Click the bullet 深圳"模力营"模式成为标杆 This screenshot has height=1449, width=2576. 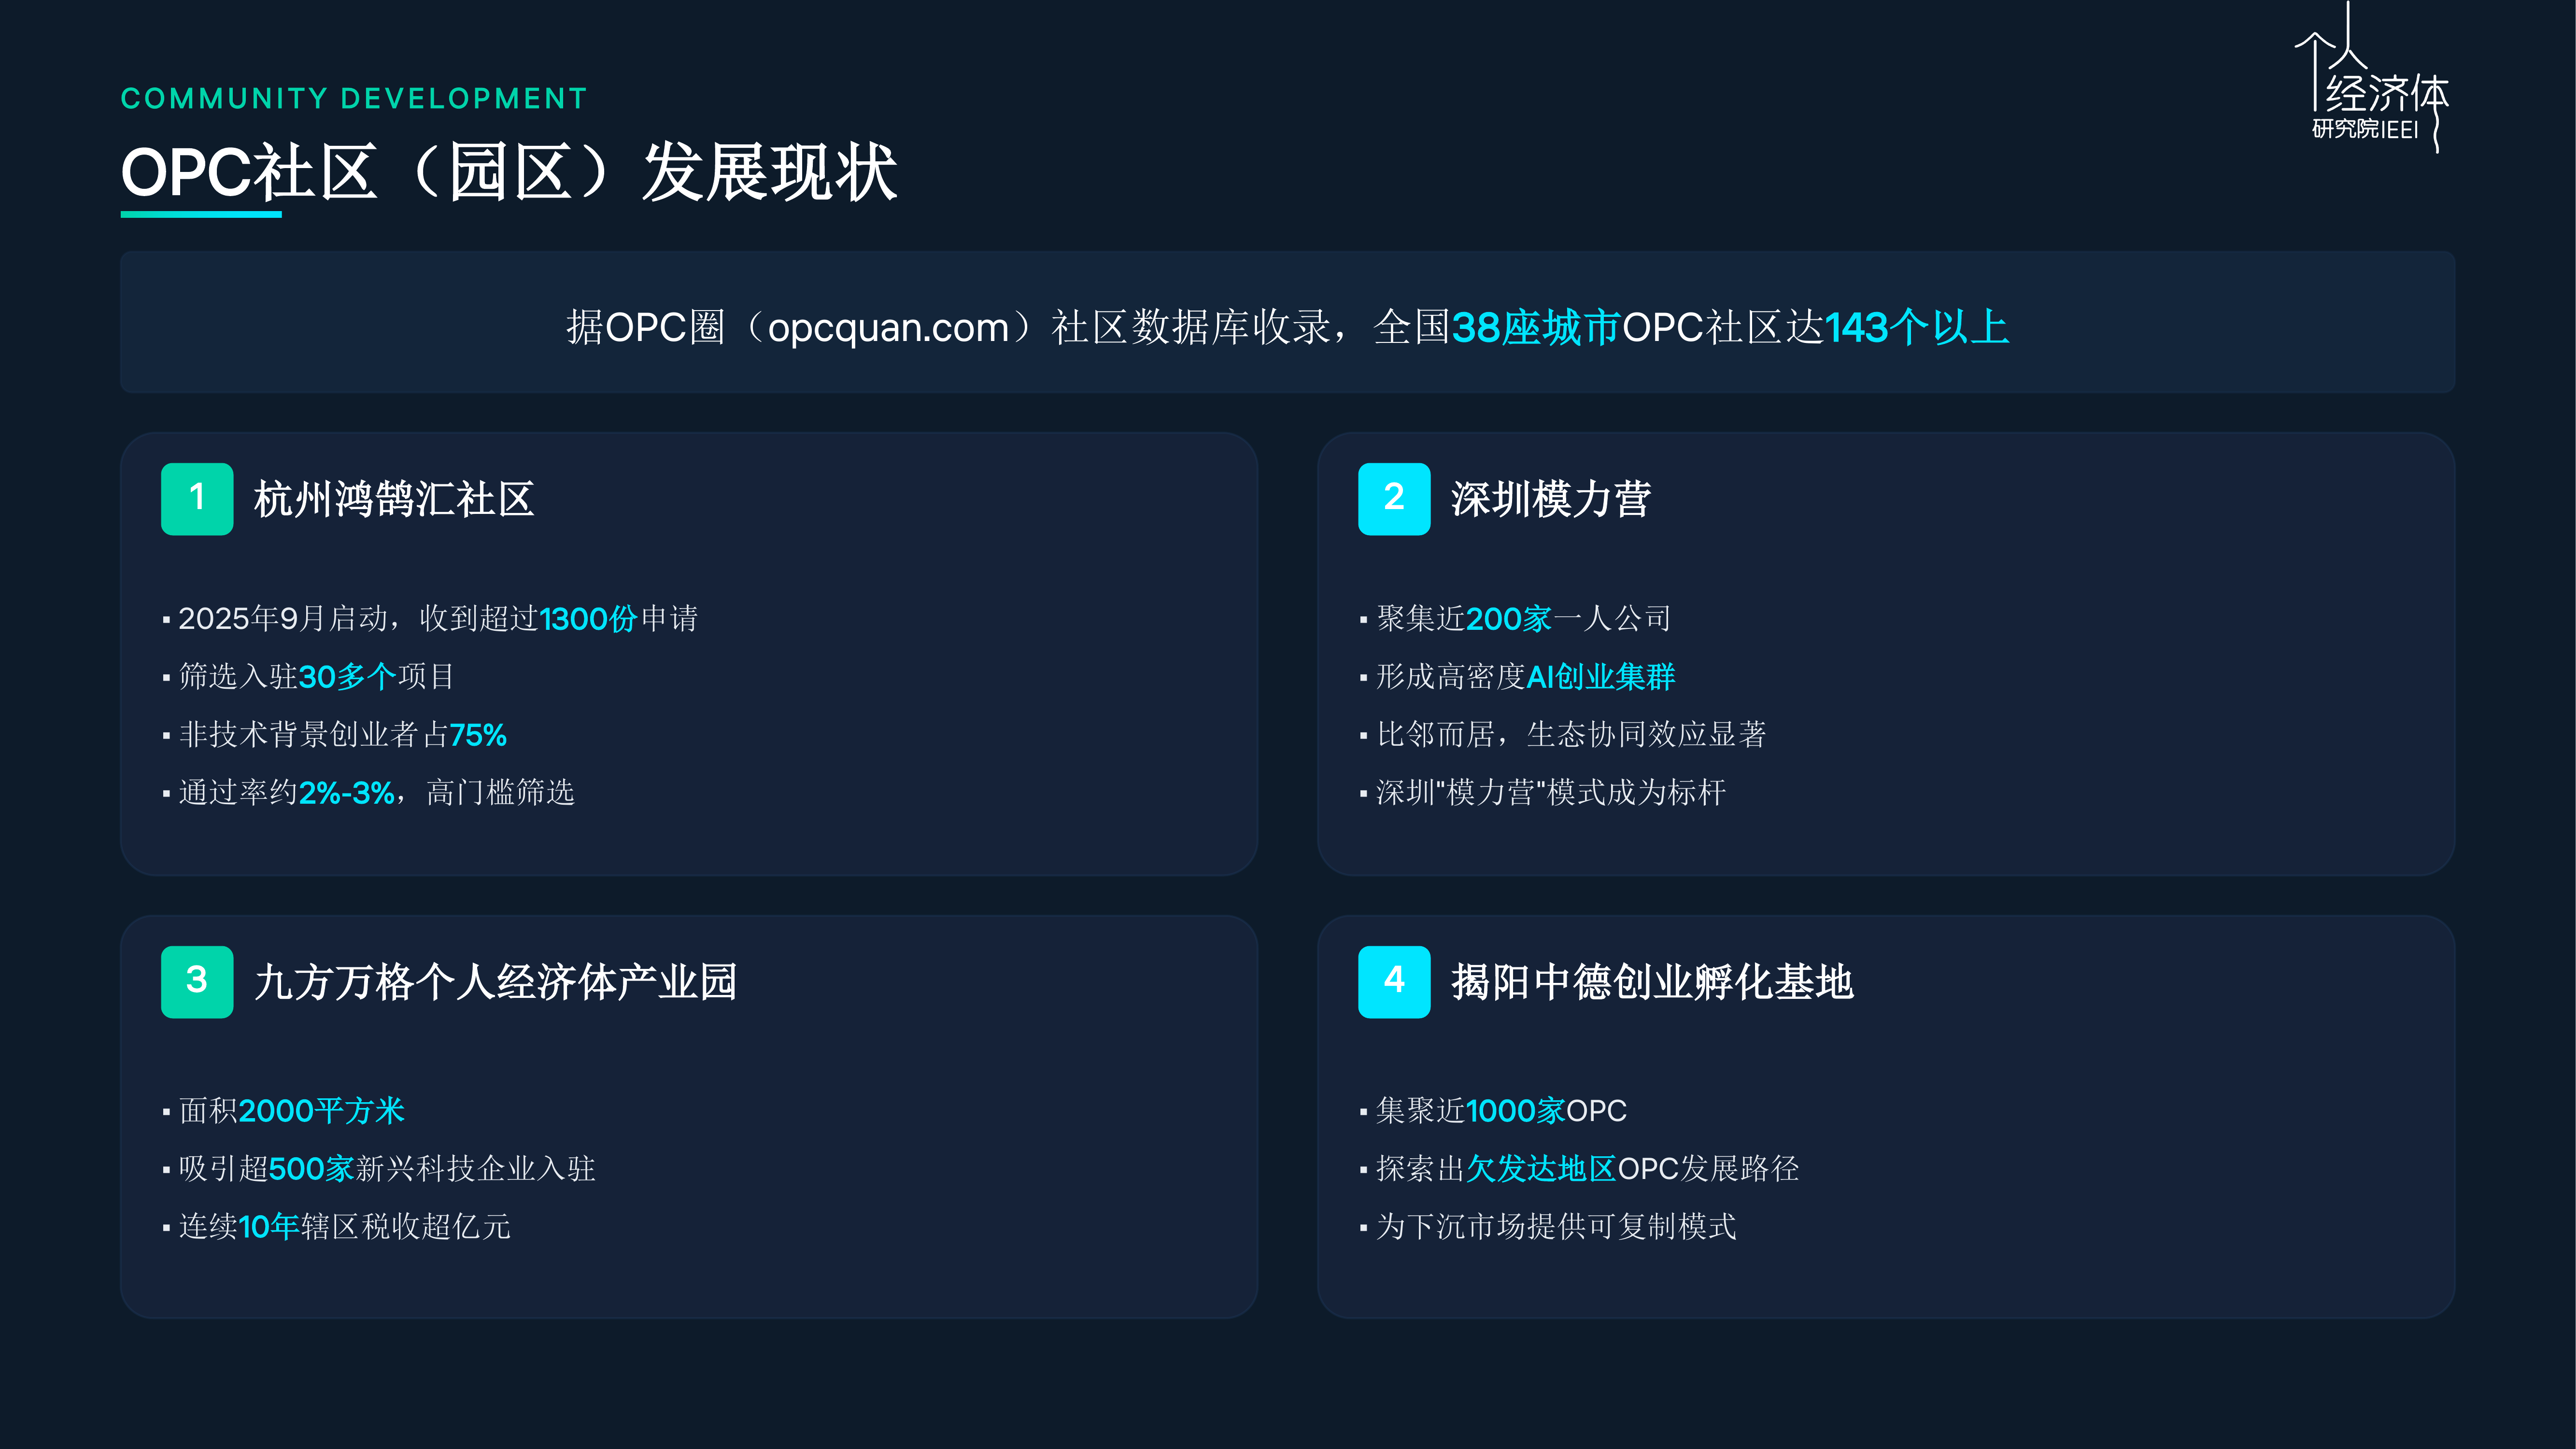tap(1543, 793)
